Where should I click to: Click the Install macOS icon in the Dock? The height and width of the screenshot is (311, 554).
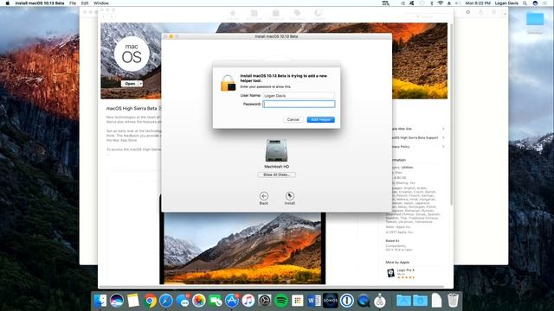(380, 301)
